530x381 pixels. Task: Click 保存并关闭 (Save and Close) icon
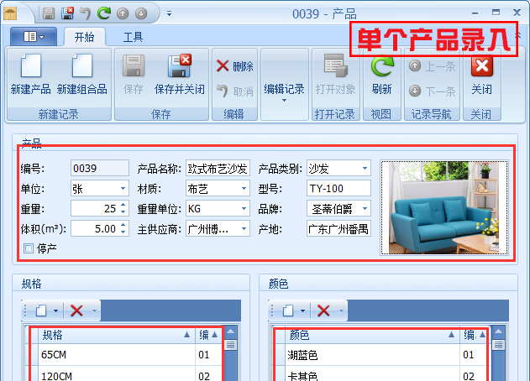tap(179, 69)
